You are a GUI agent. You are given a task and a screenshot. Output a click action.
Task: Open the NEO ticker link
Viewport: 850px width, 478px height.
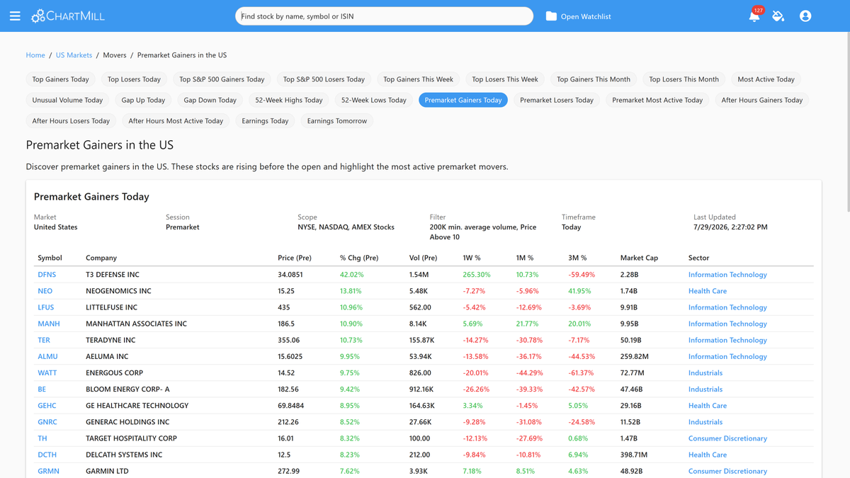pyautogui.click(x=45, y=291)
